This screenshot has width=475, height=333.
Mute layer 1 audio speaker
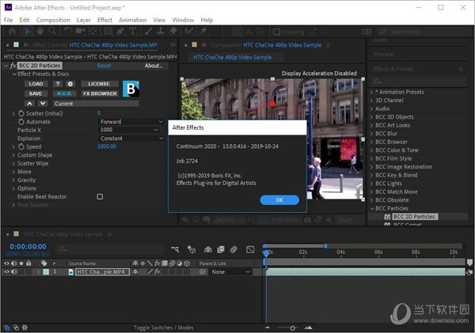tap(14, 272)
